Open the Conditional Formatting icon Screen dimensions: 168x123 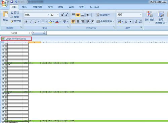click(150, 14)
